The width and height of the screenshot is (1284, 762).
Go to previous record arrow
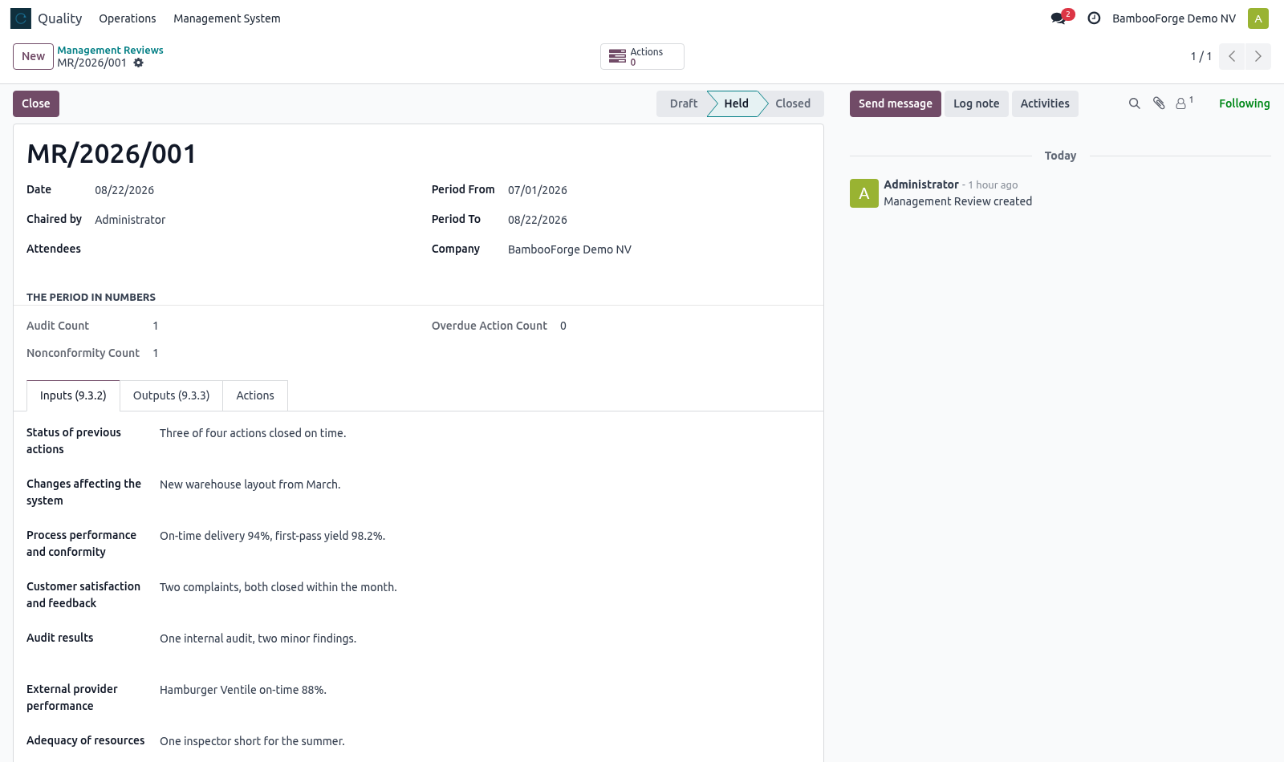click(x=1232, y=56)
